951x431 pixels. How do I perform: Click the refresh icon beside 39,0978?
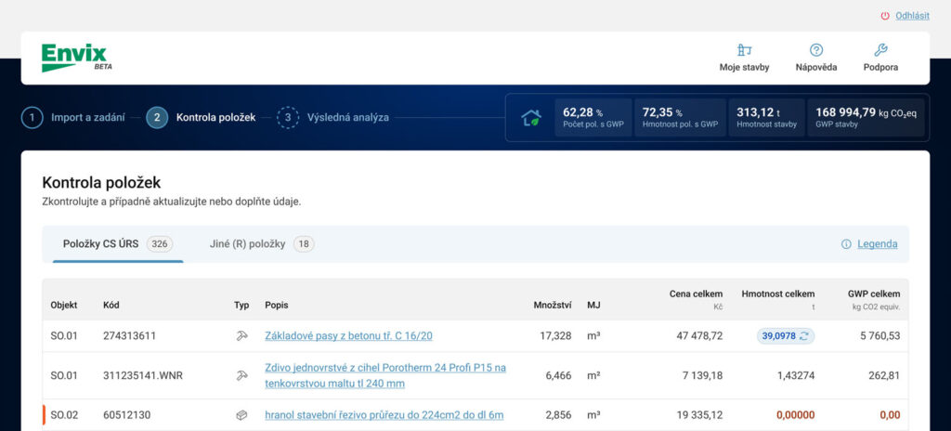(804, 336)
